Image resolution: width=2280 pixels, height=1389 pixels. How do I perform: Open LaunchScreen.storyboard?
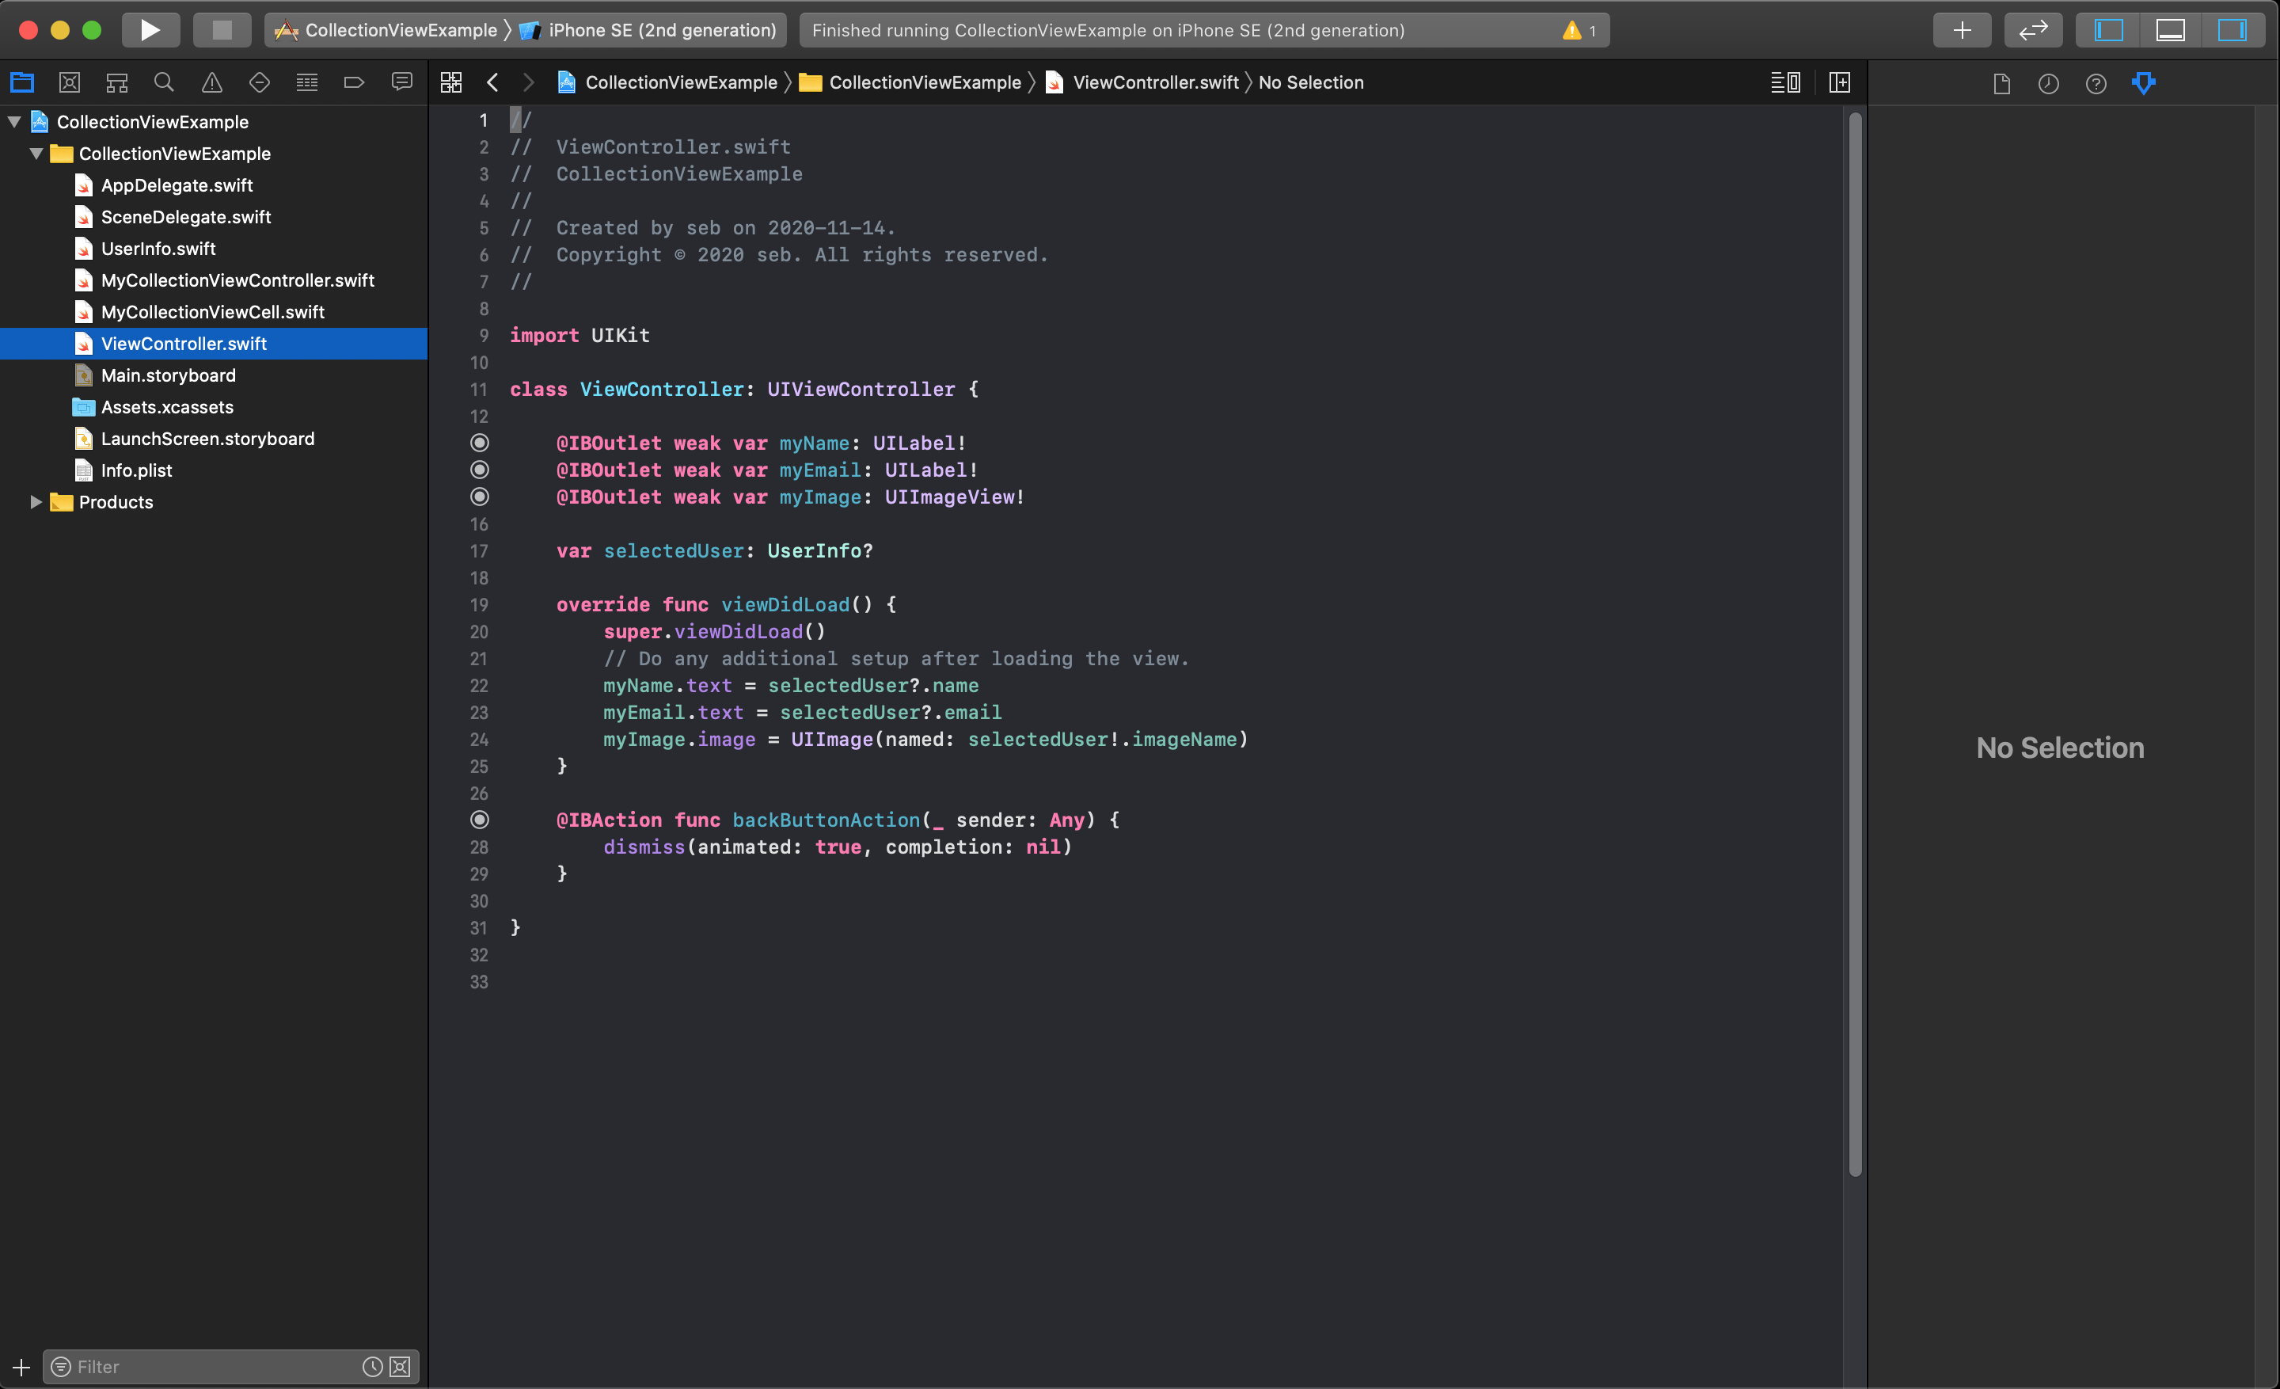[207, 439]
